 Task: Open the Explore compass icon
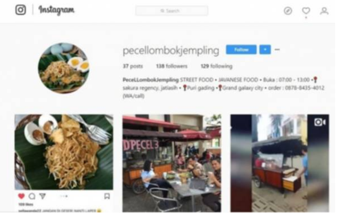tap(288, 11)
